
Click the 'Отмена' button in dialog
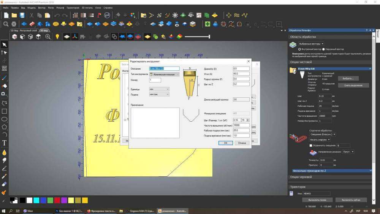point(242,143)
